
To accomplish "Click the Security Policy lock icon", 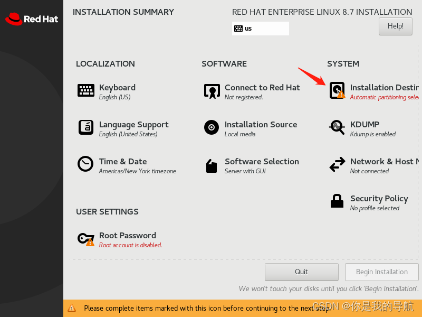I will 337,201.
